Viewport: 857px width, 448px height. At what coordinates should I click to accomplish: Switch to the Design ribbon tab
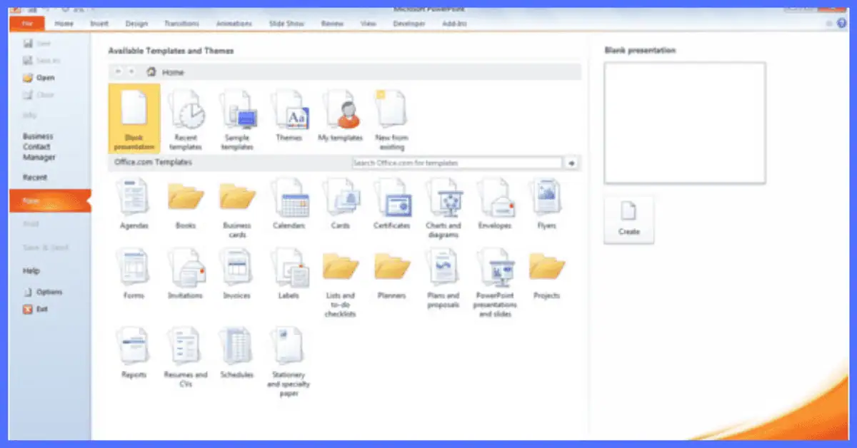(x=136, y=24)
